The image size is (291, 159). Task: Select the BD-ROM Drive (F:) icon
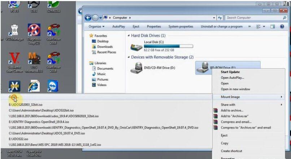click(203, 68)
